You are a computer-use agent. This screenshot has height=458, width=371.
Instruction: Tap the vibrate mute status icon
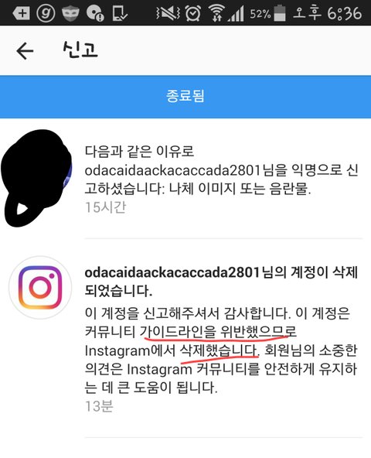point(168,13)
